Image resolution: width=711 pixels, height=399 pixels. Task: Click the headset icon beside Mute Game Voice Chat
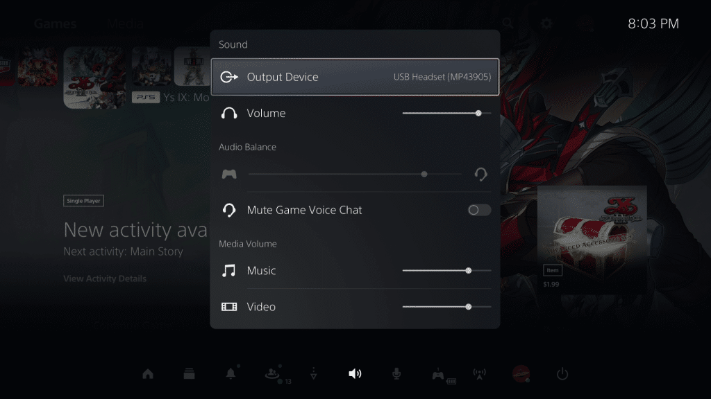click(x=229, y=210)
